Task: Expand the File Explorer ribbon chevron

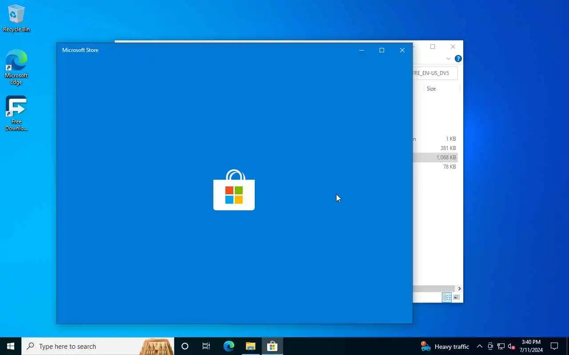Action: click(x=449, y=59)
